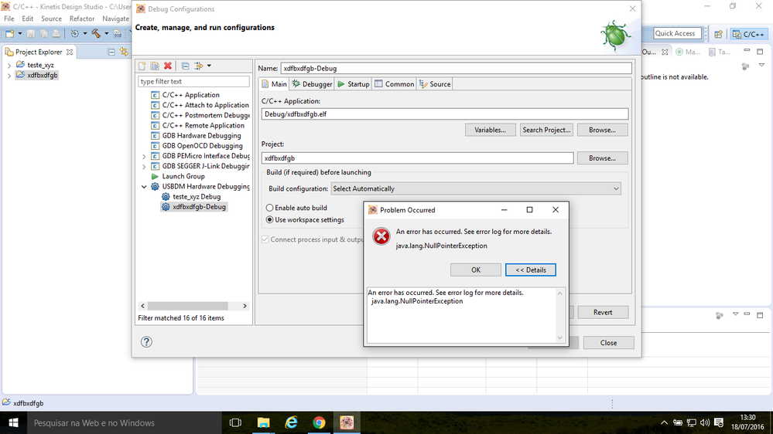Click scroll-down arrow in error details box
773x434 pixels.
coord(559,337)
